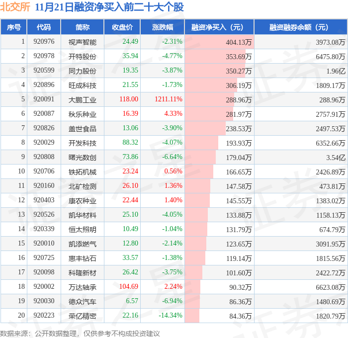The image size is (348, 338).
Task: Click the 收盘价 column header
Action: point(122,27)
